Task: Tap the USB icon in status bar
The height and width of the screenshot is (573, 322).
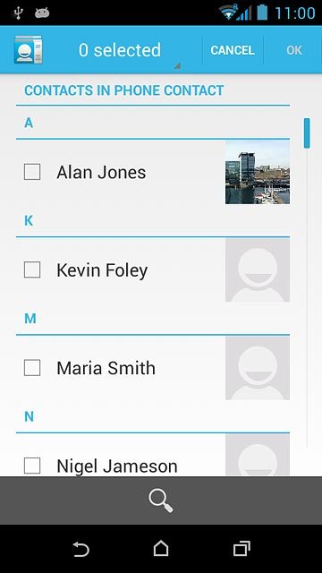Action: 17,13
